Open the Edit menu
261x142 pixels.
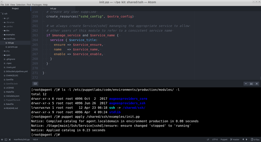coord(7,5)
